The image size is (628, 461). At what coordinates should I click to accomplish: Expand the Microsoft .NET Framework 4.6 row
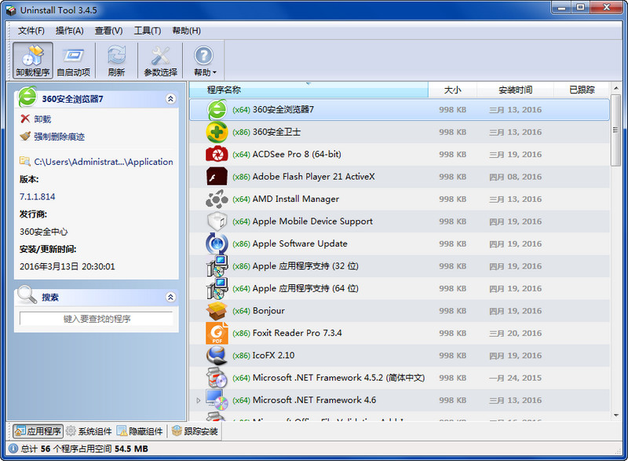click(x=198, y=400)
